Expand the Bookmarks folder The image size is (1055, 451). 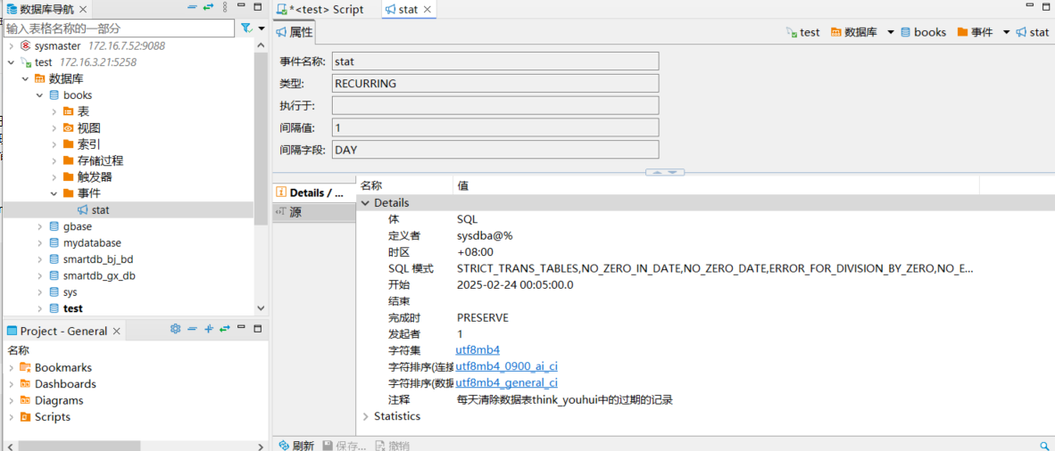click(11, 367)
